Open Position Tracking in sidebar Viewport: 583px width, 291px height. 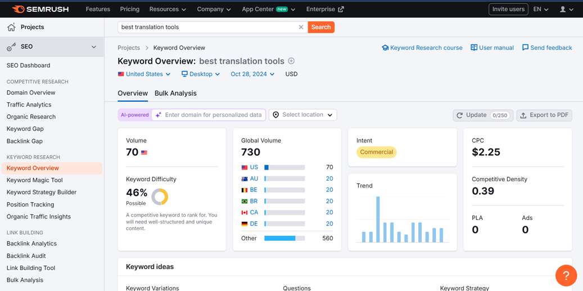(x=30, y=205)
